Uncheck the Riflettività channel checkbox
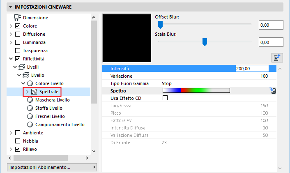 click(x=18, y=59)
